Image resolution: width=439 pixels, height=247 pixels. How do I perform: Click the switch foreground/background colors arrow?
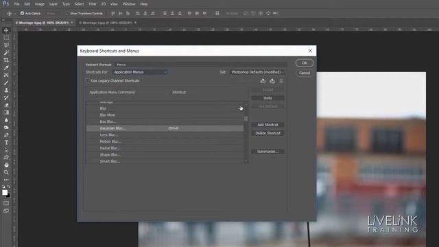pos(9,187)
